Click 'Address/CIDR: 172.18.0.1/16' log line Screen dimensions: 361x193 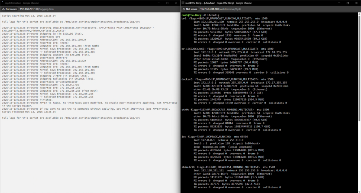tap(40, 85)
